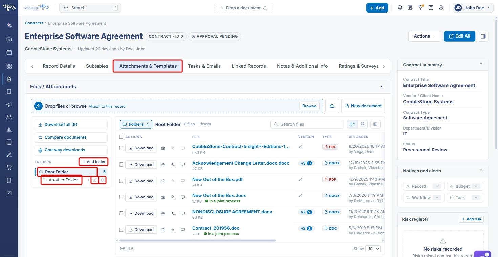
Task: Follow the Contracts breadcrumb link
Action: tap(34, 23)
